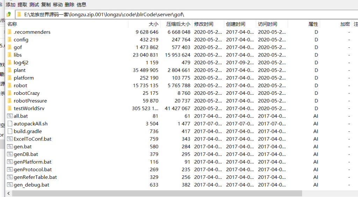358x197 pixels.
Task: Click compressed size 5 765 788 for robot
Action: tap(179, 85)
